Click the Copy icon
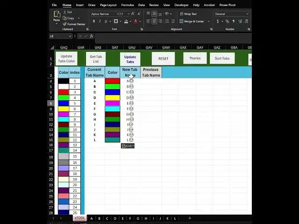The image size is (299, 224). (x=65, y=18)
